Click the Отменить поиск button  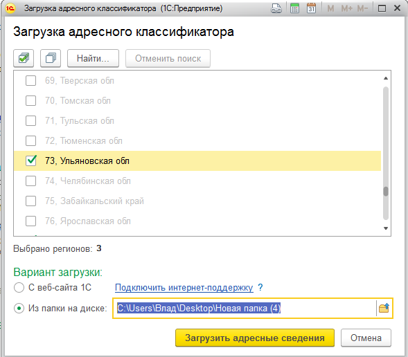(168, 58)
